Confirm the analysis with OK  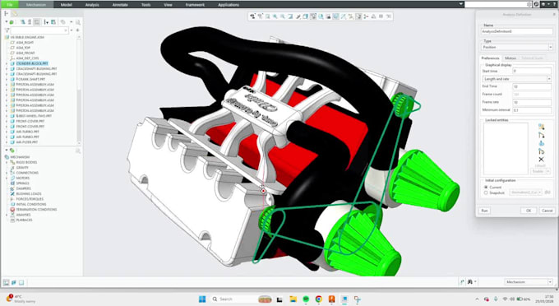529,211
